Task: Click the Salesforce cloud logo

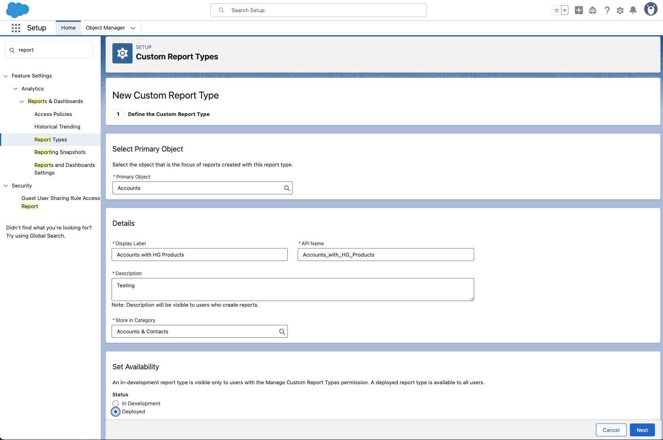Action: pos(18,10)
